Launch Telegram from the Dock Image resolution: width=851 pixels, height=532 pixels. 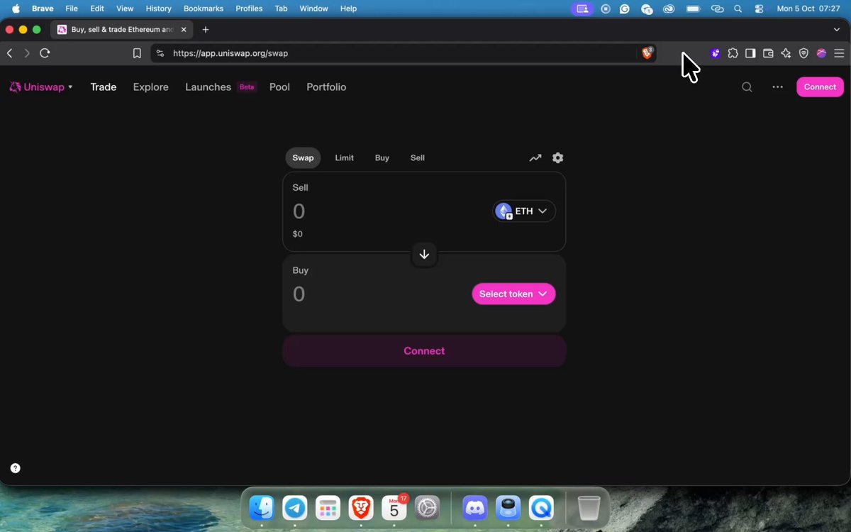click(x=295, y=508)
